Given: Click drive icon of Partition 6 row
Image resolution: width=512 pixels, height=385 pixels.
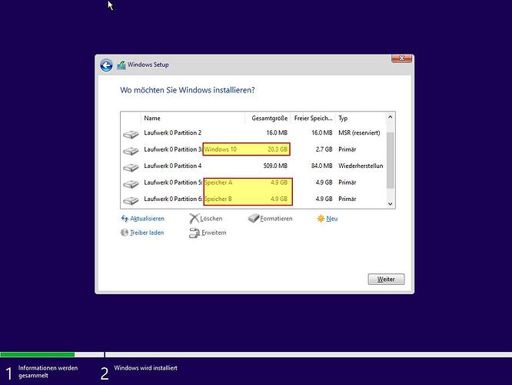Looking at the screenshot, I should point(131,200).
